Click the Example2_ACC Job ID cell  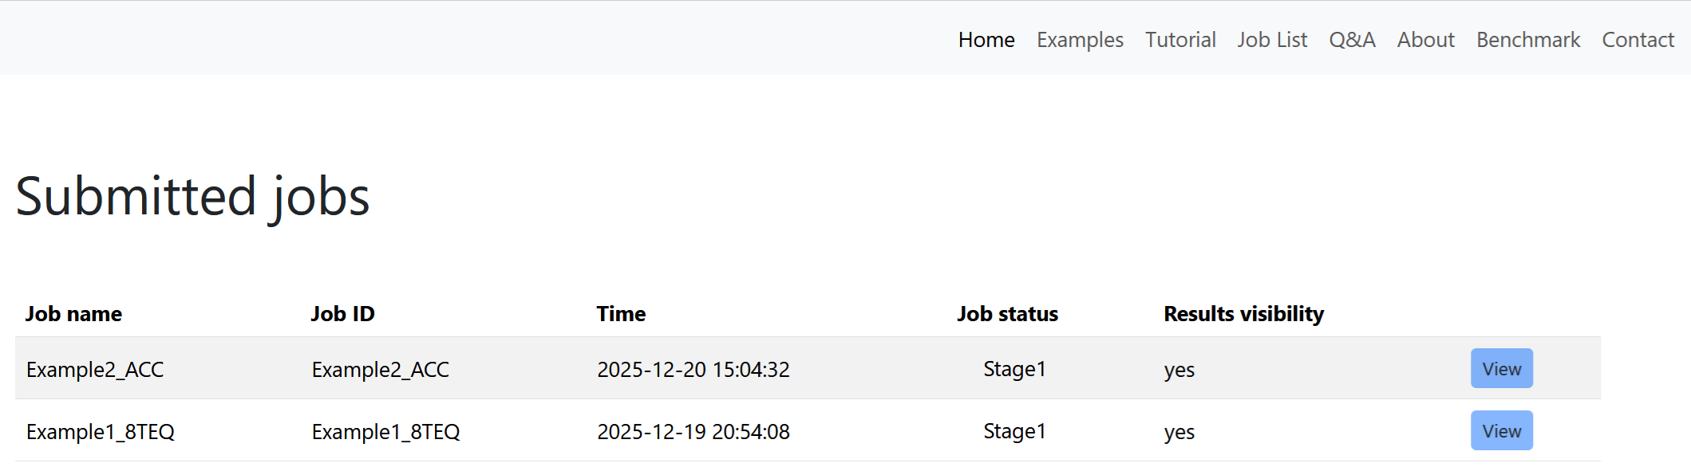point(381,370)
